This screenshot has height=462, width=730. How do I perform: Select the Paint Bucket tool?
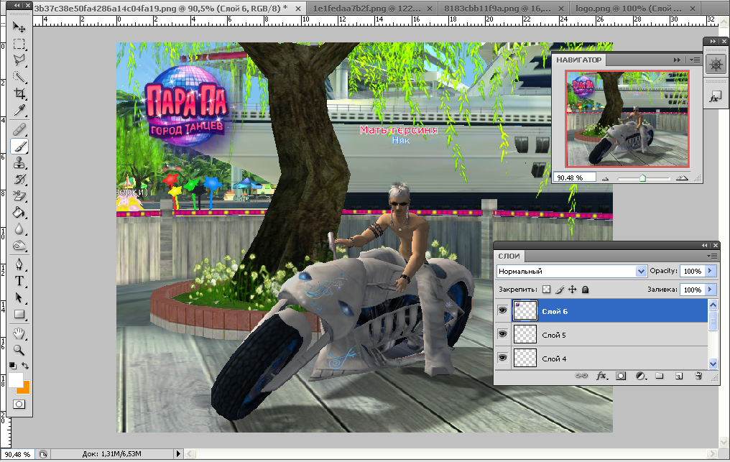point(19,213)
